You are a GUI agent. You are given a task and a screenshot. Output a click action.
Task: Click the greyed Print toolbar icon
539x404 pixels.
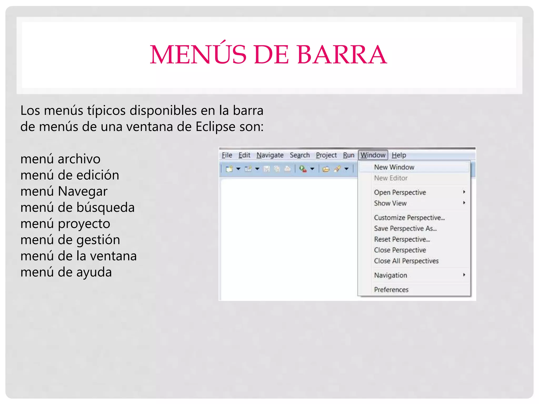coord(287,169)
